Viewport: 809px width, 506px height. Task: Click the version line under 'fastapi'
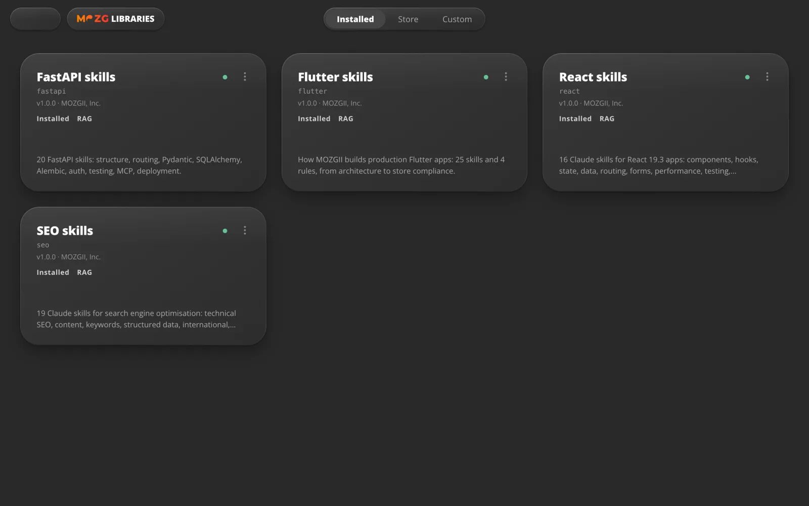68,103
